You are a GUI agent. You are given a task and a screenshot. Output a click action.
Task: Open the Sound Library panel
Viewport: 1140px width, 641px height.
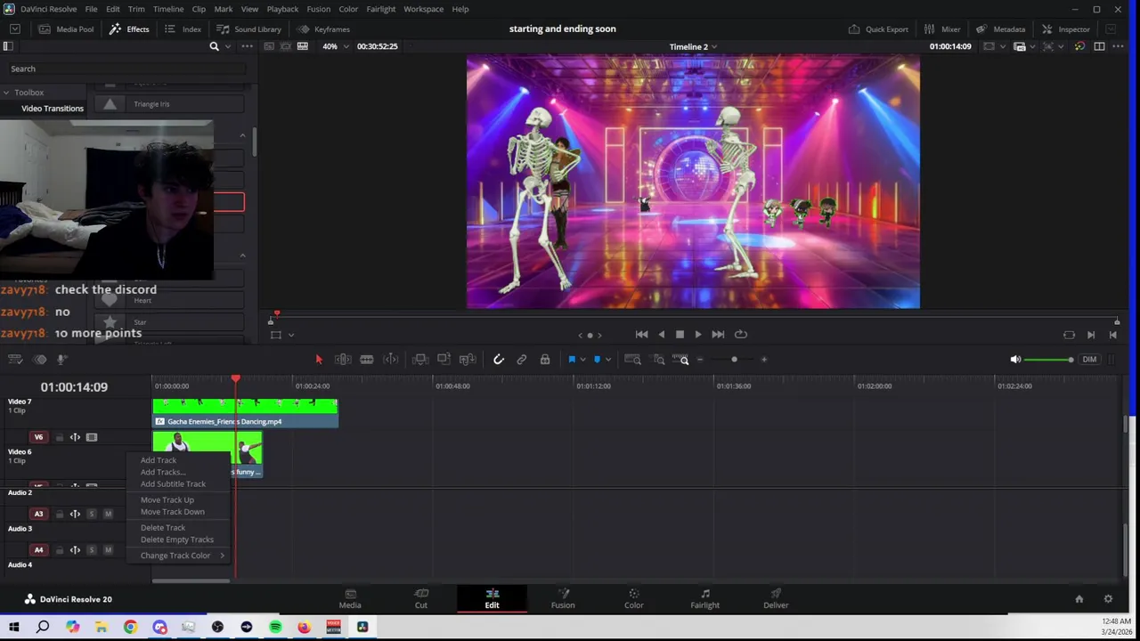(248, 29)
